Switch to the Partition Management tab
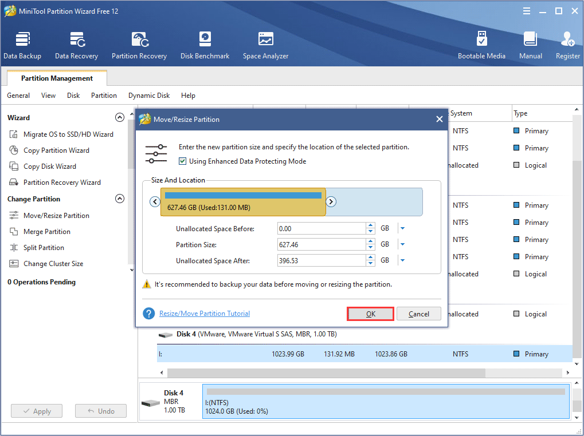The height and width of the screenshot is (436, 584). click(57, 78)
